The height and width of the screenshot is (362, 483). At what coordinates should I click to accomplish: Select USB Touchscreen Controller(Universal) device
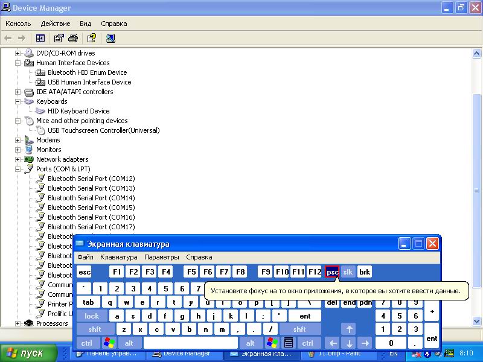(103, 130)
